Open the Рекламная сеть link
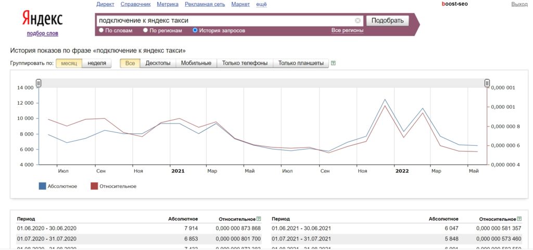This screenshot has height=250, width=533. pyautogui.click(x=205, y=4)
